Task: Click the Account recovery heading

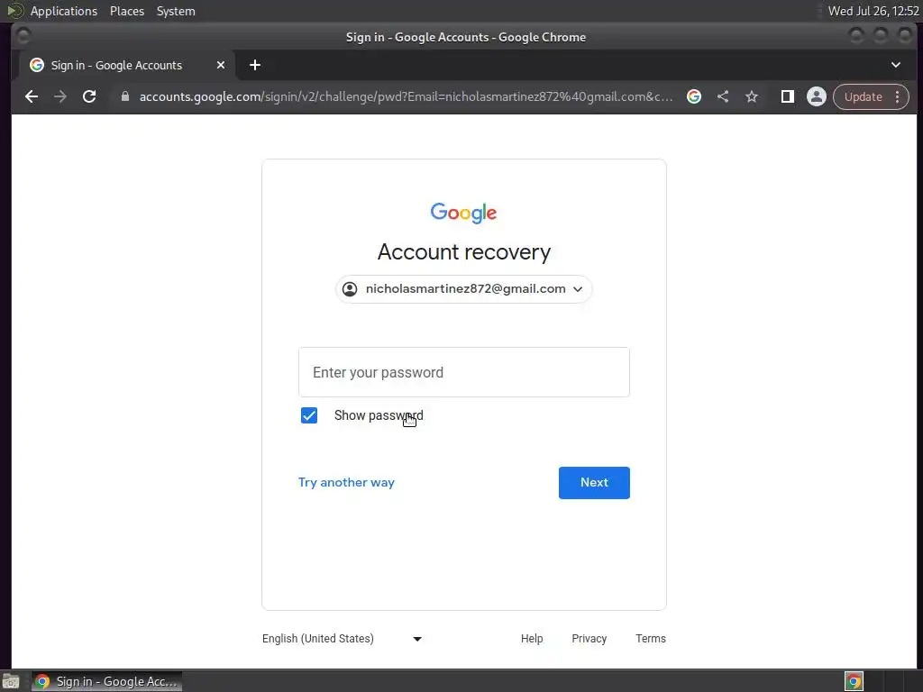Action: [464, 252]
